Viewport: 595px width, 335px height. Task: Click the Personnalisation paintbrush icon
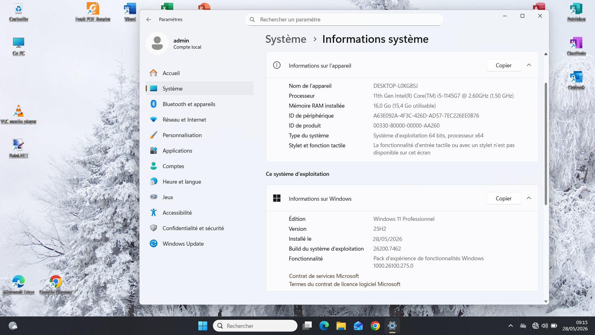(153, 135)
